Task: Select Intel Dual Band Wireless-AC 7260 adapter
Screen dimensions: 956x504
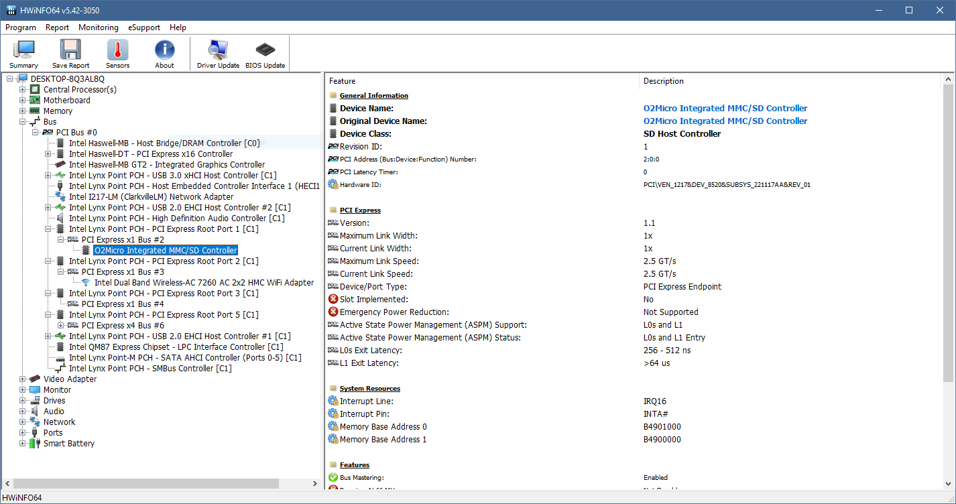Action: pos(204,283)
